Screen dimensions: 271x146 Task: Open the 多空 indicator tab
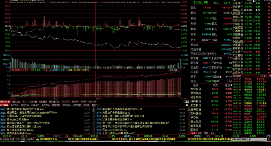[24, 102]
